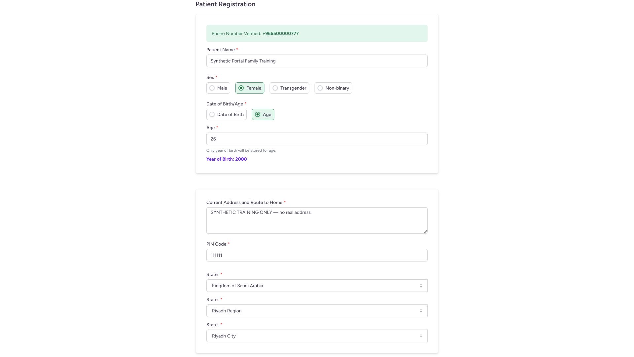Click the 'Only year of birth will be stored' note

241,150
